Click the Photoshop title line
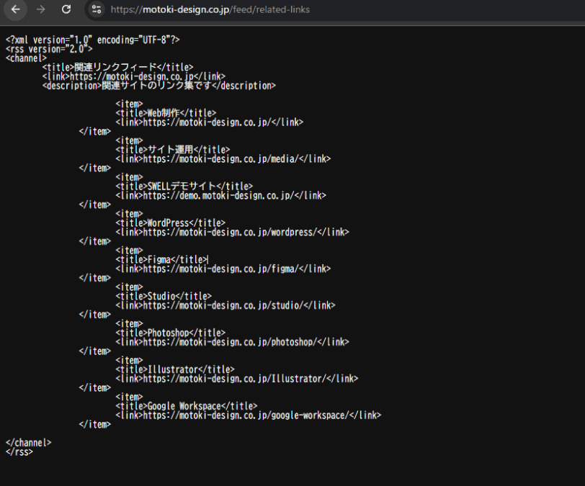The image size is (585, 486). 171,333
